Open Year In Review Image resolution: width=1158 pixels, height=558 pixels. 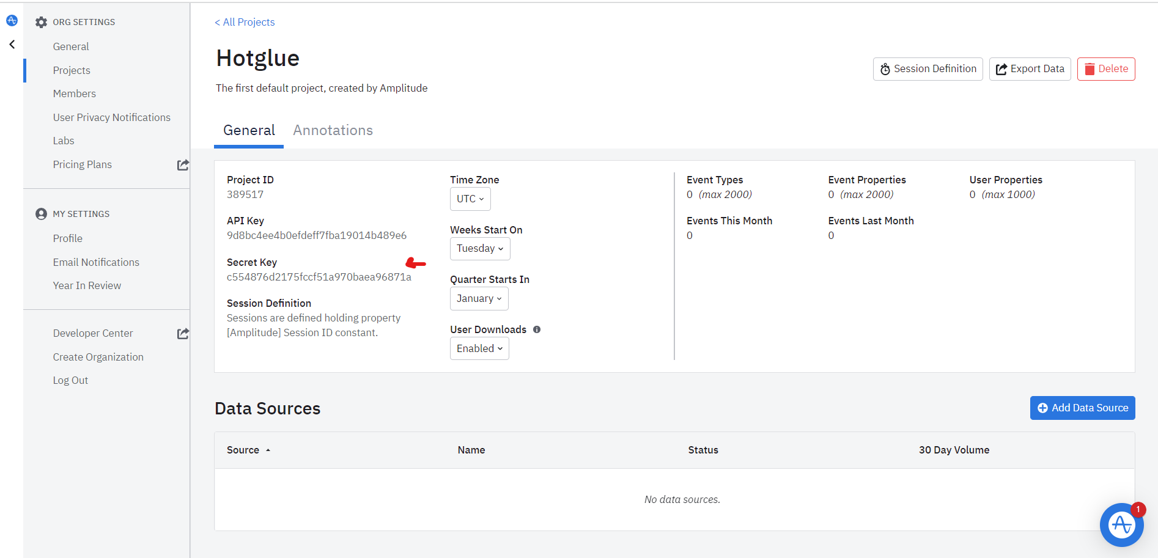87,285
